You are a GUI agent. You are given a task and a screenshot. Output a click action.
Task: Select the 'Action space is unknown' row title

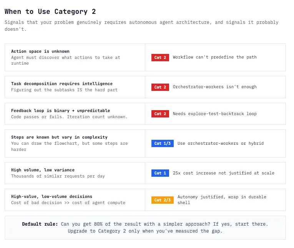(x=40, y=52)
